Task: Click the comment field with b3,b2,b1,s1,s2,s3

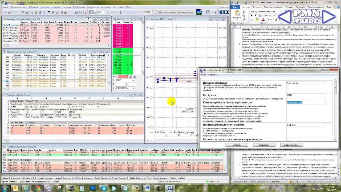Action: click(x=306, y=102)
